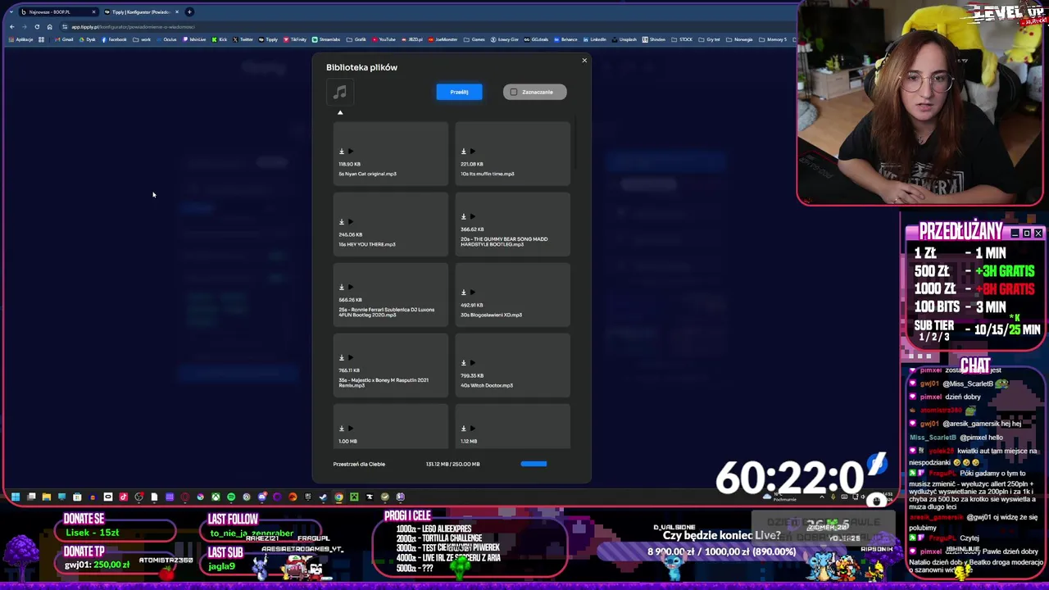Download the 1.00 MB file
The width and height of the screenshot is (1049, 590).
click(x=342, y=429)
